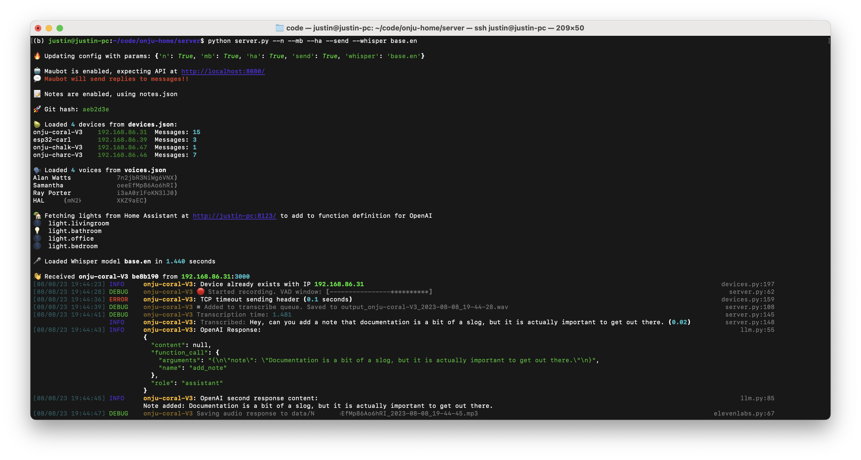Click the rocket emoji next to Git hash
861x460 pixels.
pyautogui.click(x=37, y=109)
